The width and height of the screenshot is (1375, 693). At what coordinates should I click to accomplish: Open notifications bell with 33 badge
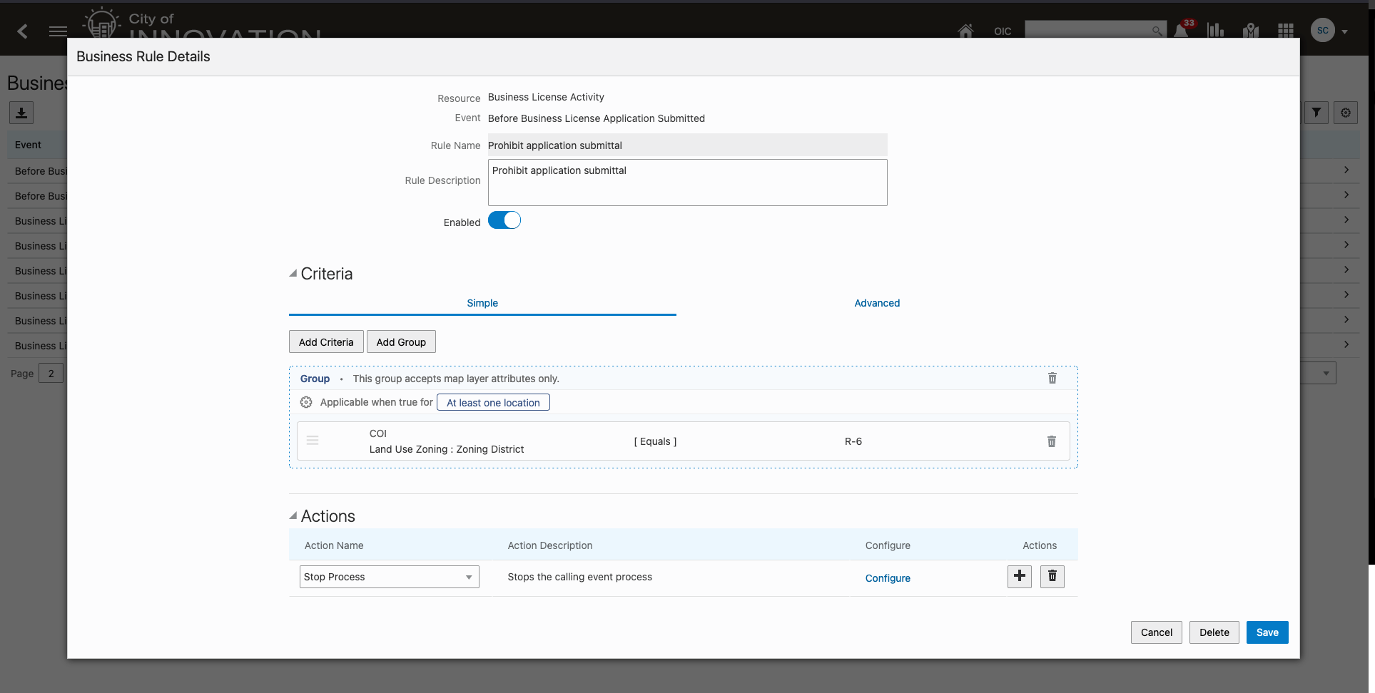[x=1182, y=29]
